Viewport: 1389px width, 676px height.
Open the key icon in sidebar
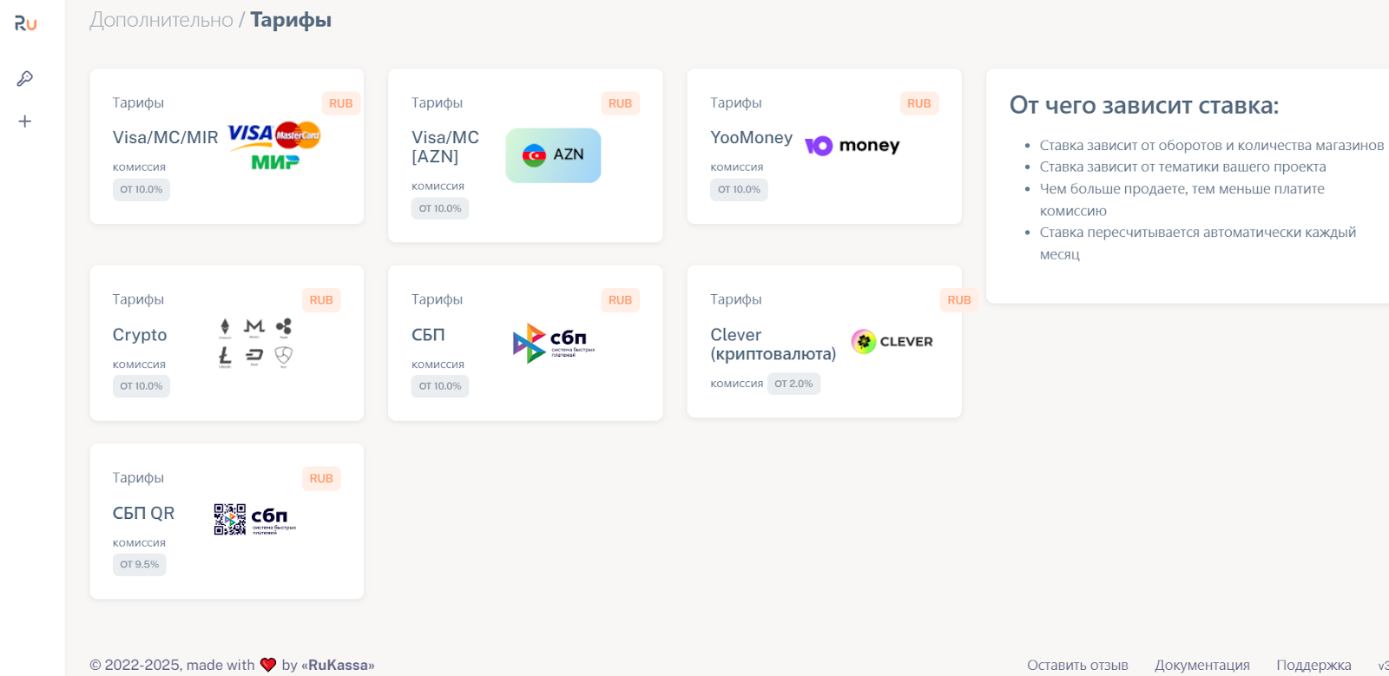tap(25, 79)
